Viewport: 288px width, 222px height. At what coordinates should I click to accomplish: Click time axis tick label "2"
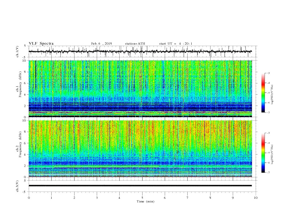(x=74, y=198)
